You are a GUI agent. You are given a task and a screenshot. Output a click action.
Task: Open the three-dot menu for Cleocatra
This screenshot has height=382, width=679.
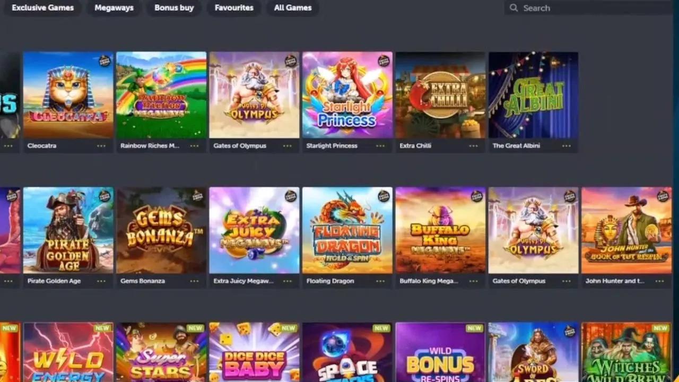(x=101, y=146)
